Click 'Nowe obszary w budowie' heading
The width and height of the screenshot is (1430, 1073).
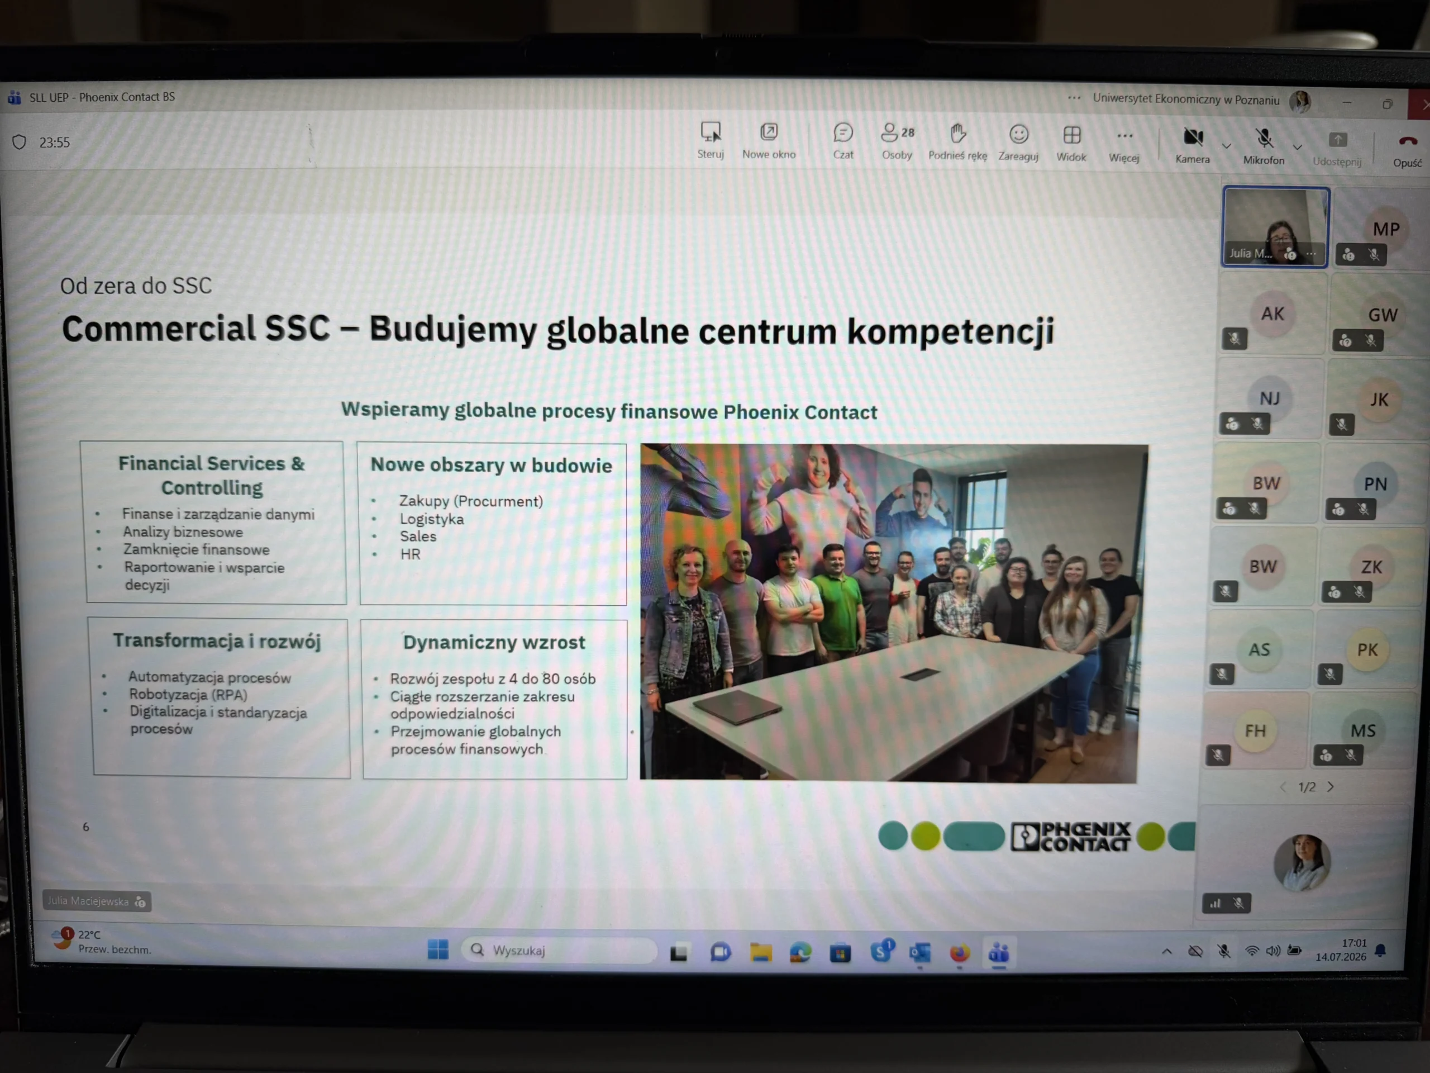[x=492, y=465]
